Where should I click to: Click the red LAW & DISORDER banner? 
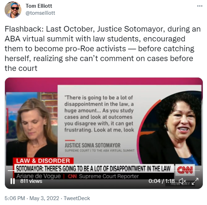[x=43, y=161]
